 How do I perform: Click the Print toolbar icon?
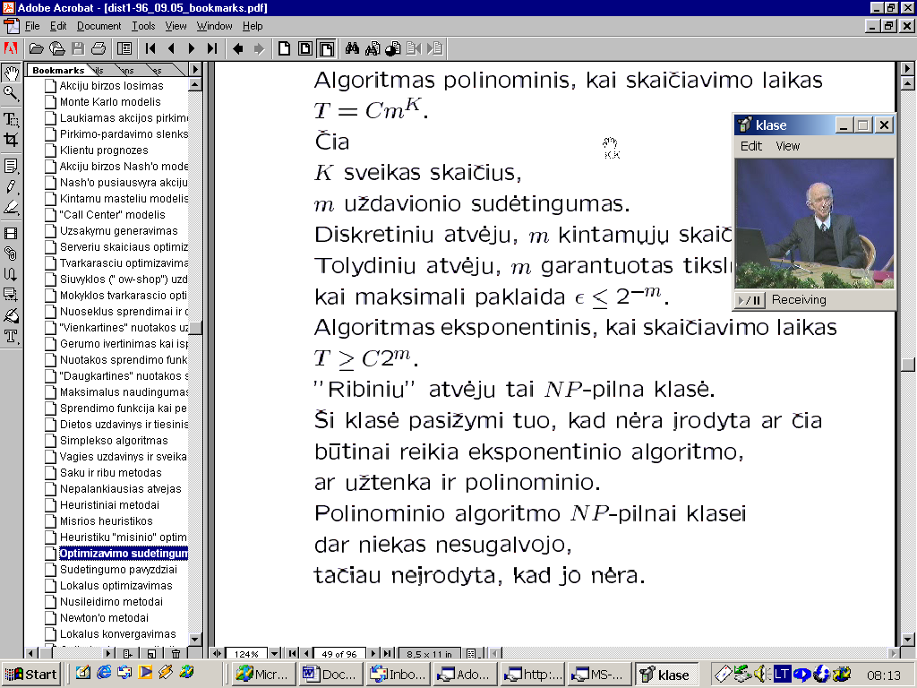pos(99,48)
